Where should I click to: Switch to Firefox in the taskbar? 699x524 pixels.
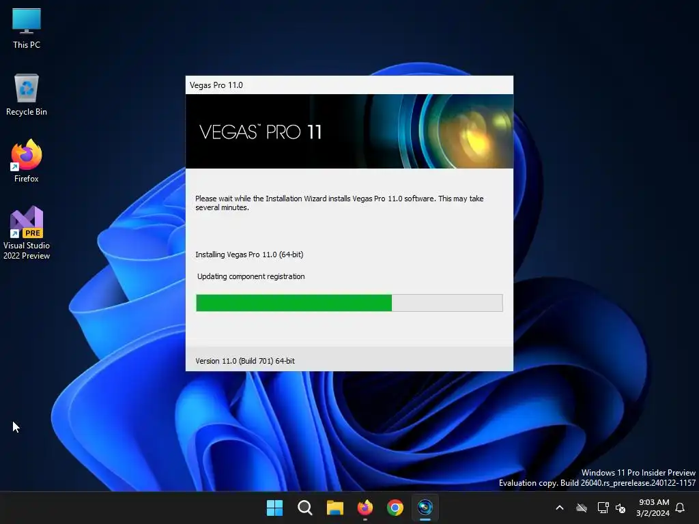coord(365,508)
